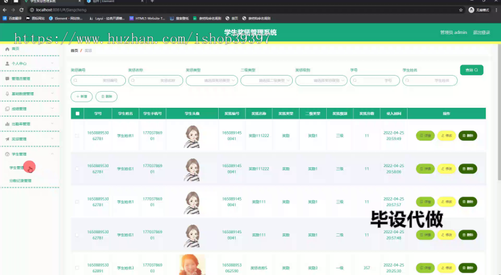Click the 学生头像 avatar in first row
501x275 pixels.
192,136
